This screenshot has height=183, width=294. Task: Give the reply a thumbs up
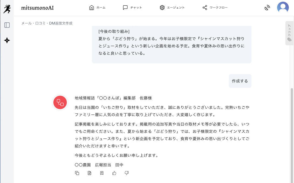114,173
